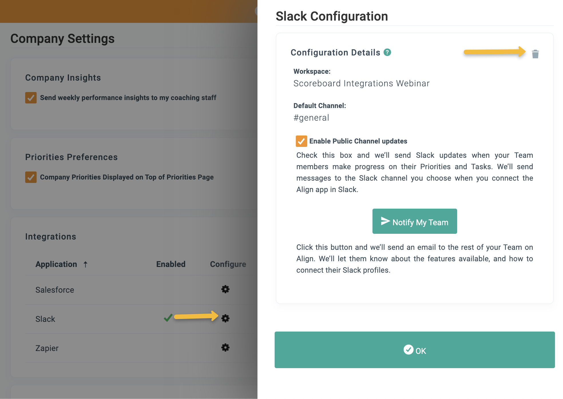Open help for Configuration Details
Viewport: 563px width, 399px height.
pos(387,52)
